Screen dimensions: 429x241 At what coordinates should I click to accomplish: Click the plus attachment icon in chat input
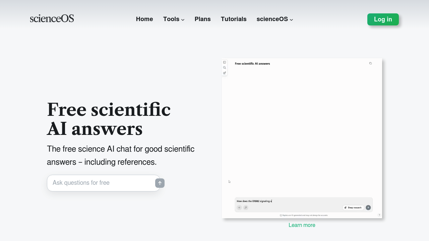point(239,208)
